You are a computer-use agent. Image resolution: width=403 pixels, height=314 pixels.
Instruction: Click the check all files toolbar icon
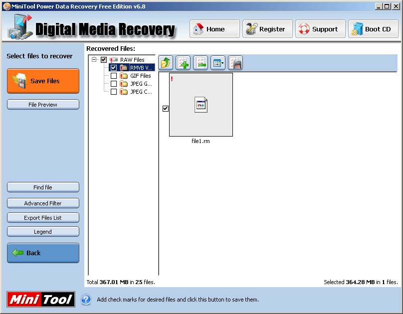click(x=183, y=63)
